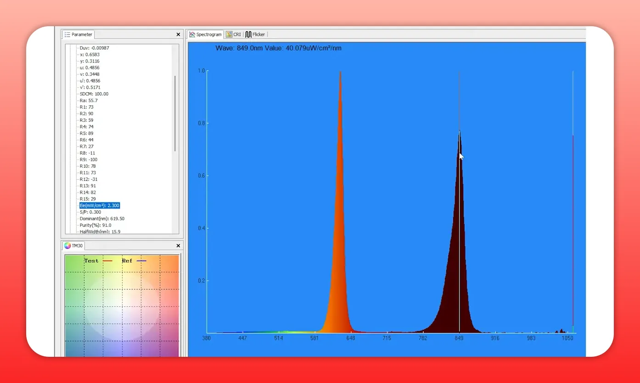This screenshot has width=640, height=383.
Task: Click the Parameter panel list icon
Action: pyautogui.click(x=67, y=34)
